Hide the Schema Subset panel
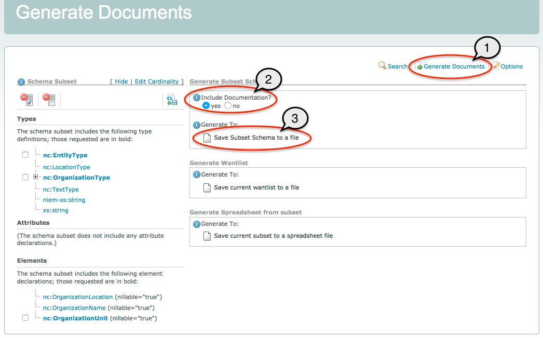The width and height of the screenshot is (543, 338). [x=121, y=82]
